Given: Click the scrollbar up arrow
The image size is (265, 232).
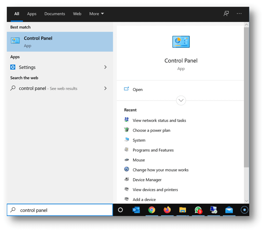Looking at the screenshot, I should pos(247,25).
